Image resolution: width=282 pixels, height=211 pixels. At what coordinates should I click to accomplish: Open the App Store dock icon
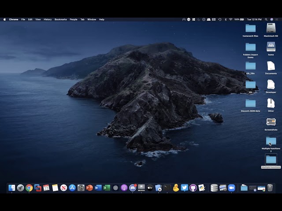click(72, 188)
